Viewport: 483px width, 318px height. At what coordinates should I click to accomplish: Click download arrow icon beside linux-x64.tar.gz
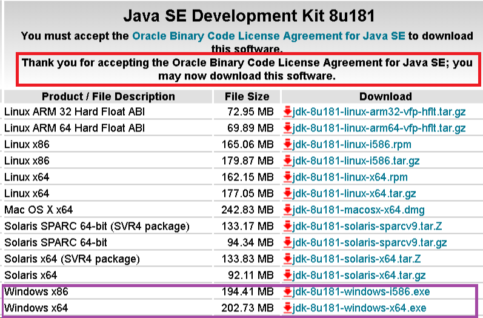[x=287, y=193]
